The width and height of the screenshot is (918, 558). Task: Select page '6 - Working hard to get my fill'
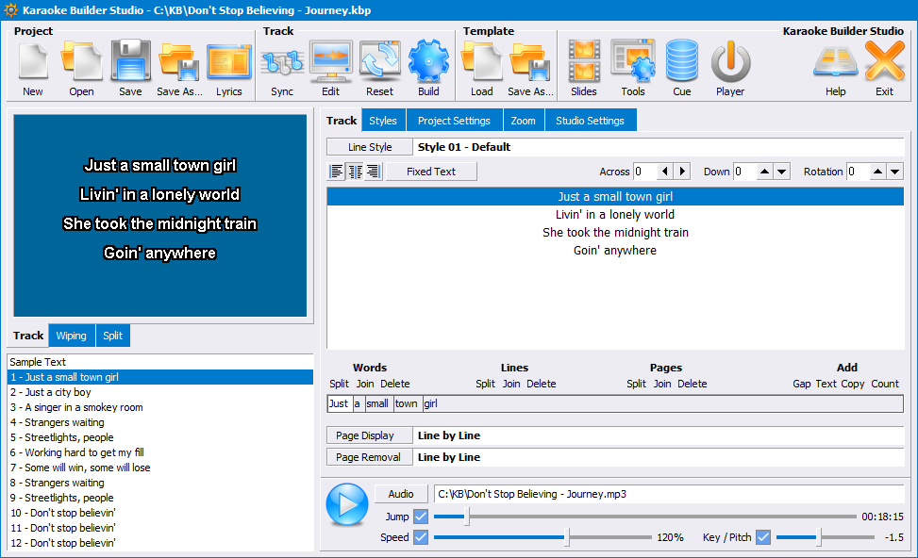(159, 452)
